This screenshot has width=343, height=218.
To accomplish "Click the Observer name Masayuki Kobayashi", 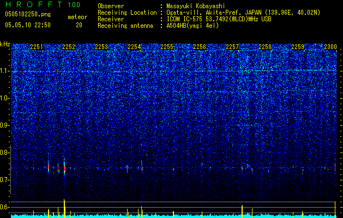I will (x=196, y=6).
